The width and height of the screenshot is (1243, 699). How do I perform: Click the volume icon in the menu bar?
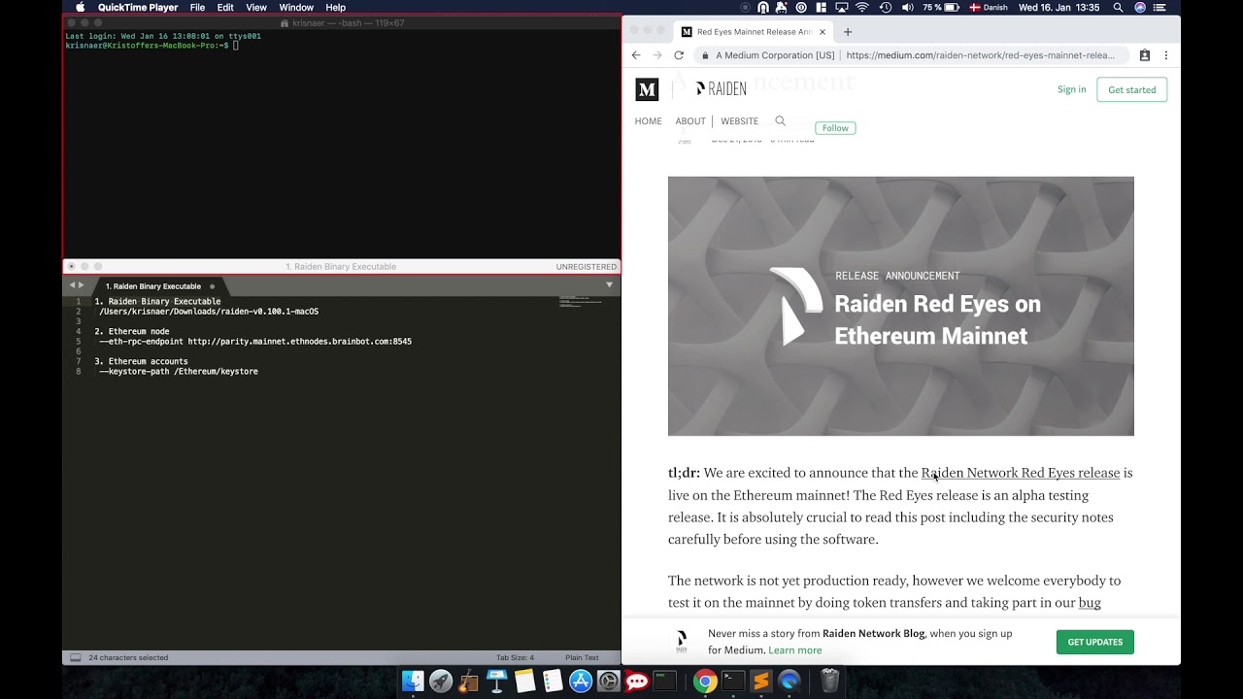point(907,7)
